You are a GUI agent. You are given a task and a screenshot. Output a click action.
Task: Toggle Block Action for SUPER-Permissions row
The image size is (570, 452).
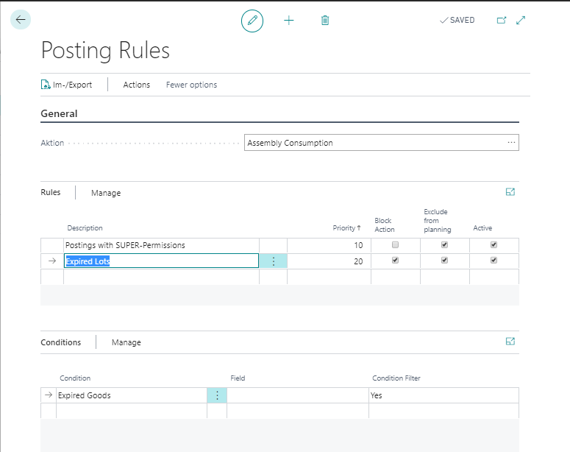tap(395, 244)
